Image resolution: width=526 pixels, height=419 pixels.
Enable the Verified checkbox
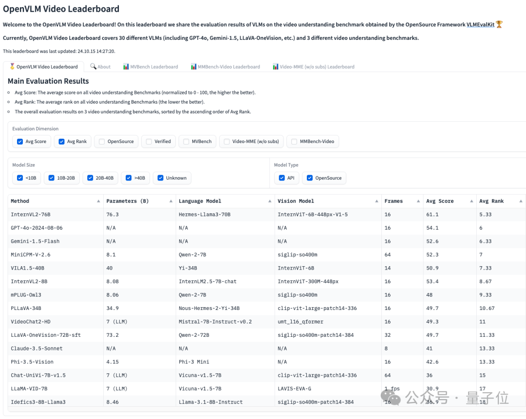149,142
